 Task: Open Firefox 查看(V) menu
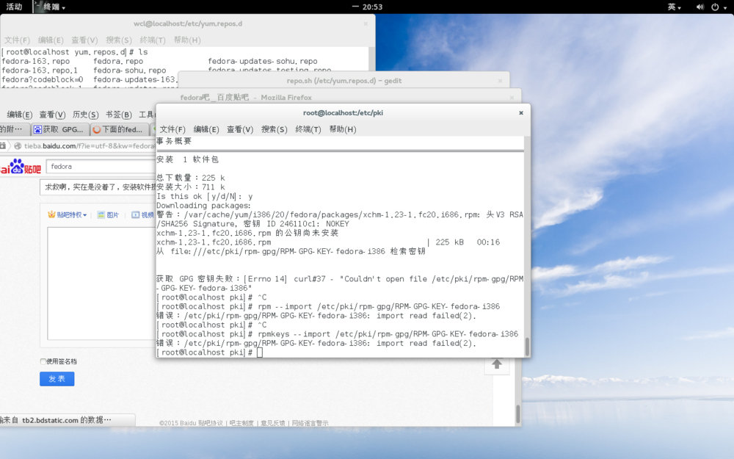[52, 115]
